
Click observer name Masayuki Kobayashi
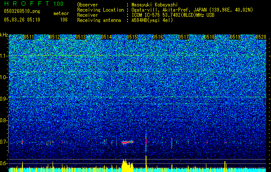(155, 5)
